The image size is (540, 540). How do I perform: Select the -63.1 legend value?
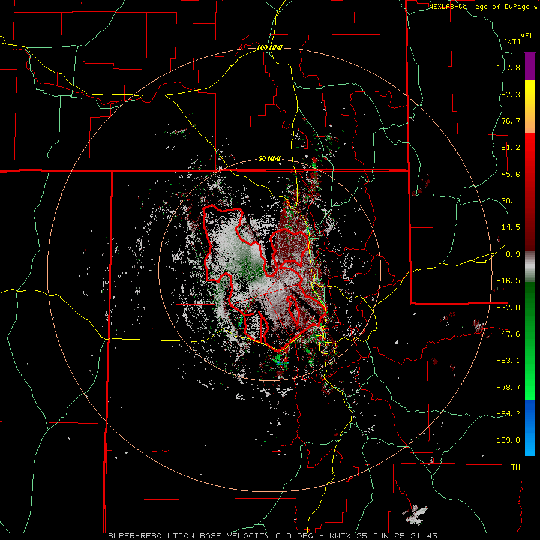tap(508, 361)
